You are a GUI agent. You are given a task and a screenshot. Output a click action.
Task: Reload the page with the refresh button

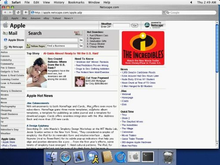18,12
